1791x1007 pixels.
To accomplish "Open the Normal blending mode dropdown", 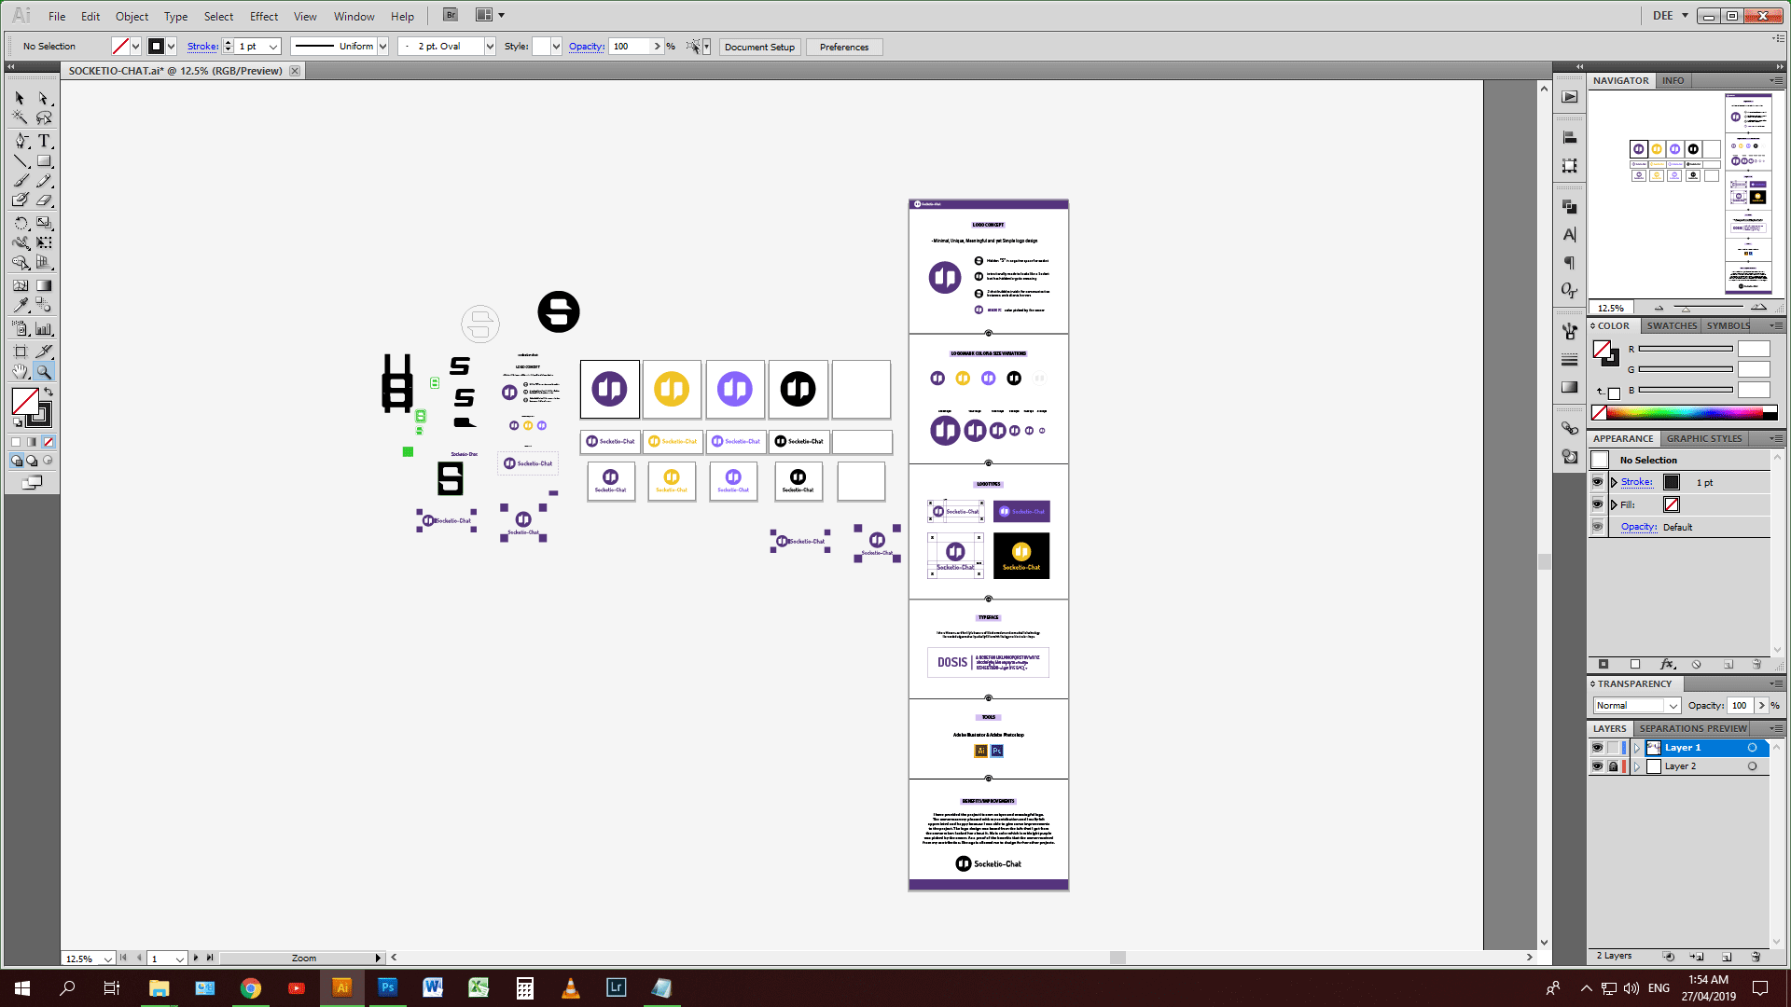I will pos(1673,706).
